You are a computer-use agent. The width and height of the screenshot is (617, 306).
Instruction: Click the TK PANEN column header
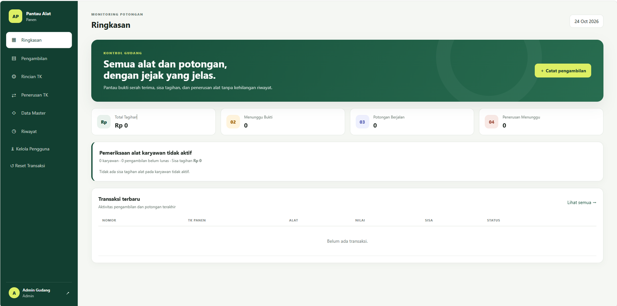pyautogui.click(x=197, y=220)
